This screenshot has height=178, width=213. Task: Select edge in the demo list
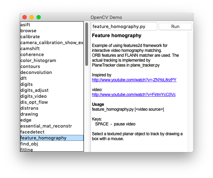52,120
